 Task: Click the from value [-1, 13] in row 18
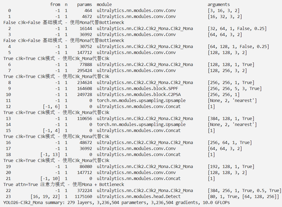click(50, 155)
